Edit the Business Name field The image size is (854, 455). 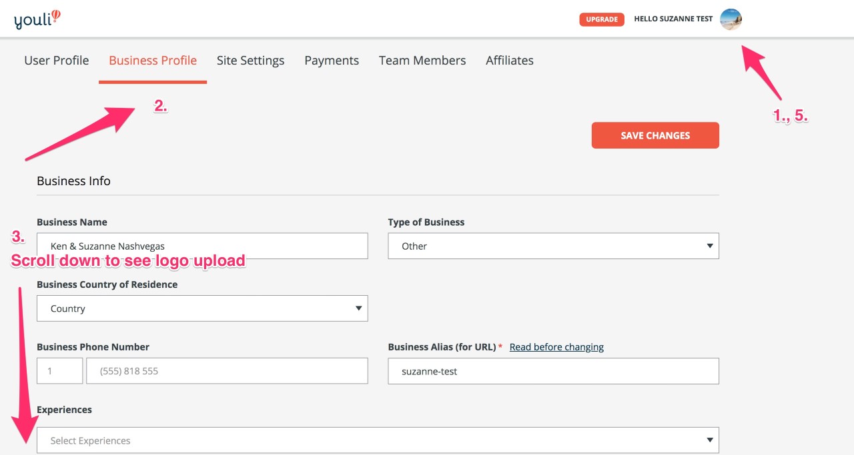tap(202, 246)
